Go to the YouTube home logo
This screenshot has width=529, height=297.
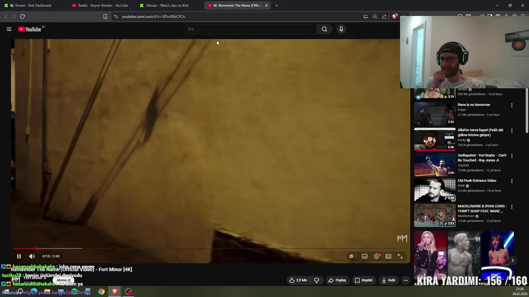coord(30,29)
